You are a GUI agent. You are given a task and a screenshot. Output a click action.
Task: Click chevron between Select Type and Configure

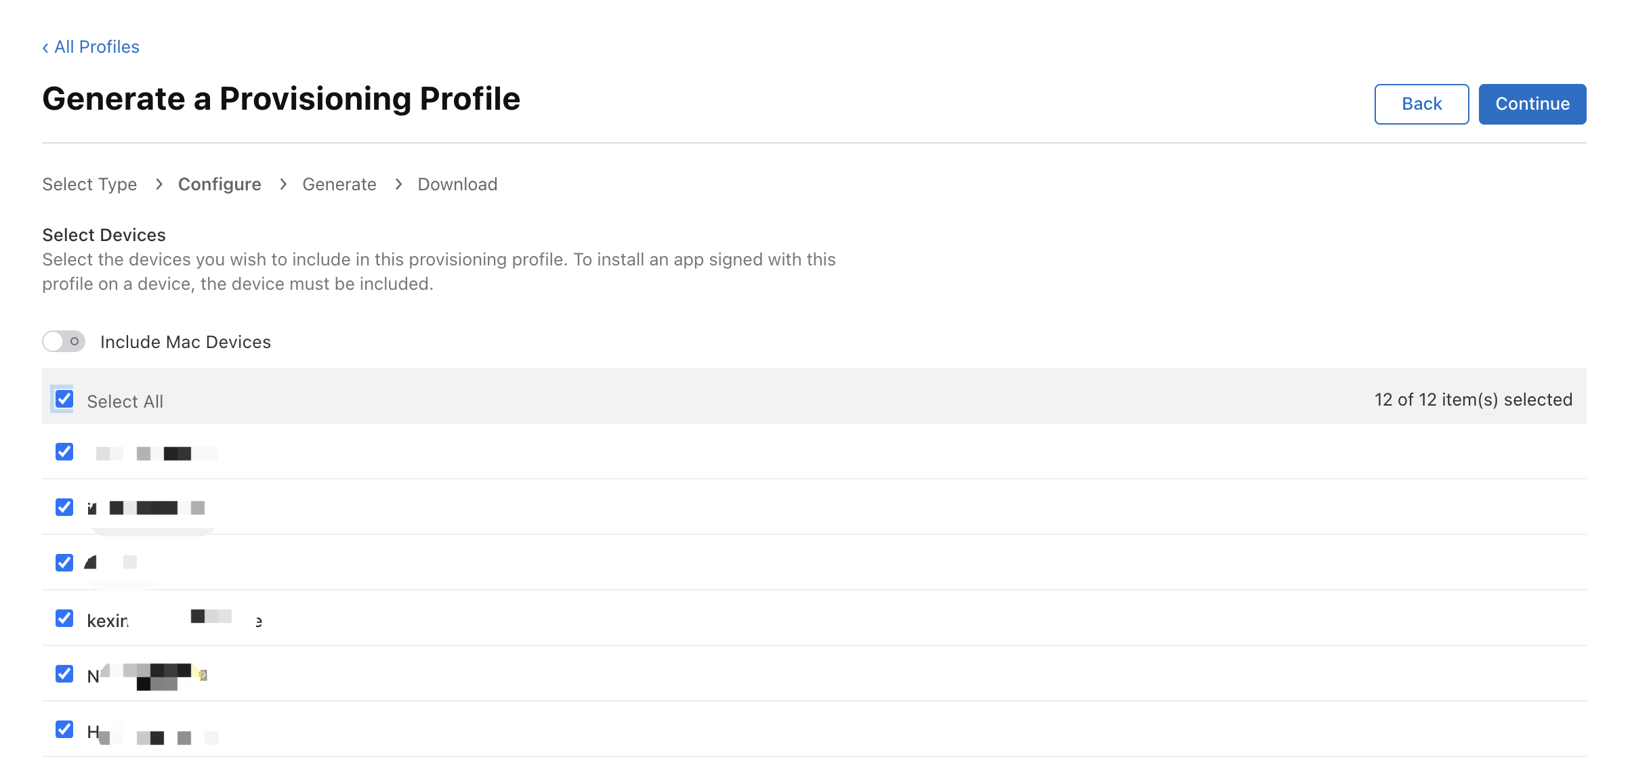tap(159, 184)
